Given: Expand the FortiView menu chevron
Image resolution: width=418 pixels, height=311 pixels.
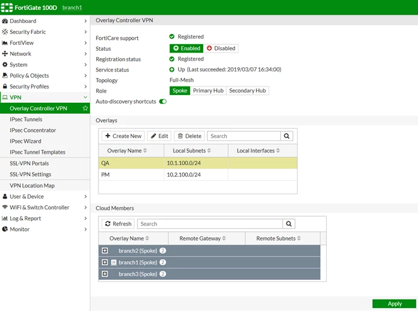Looking at the screenshot, I should point(85,43).
